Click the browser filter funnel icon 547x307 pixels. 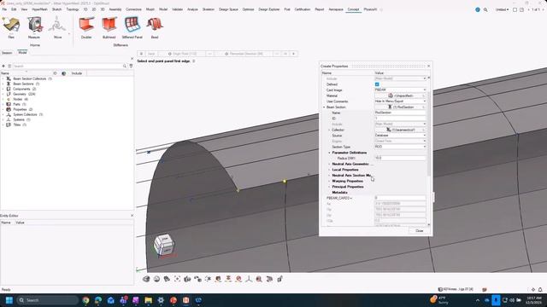[131, 66]
